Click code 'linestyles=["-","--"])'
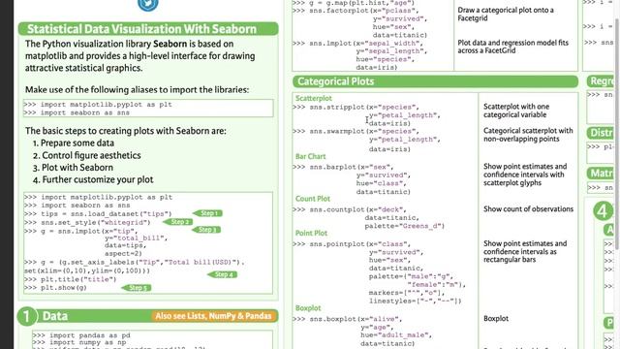 [416, 301]
